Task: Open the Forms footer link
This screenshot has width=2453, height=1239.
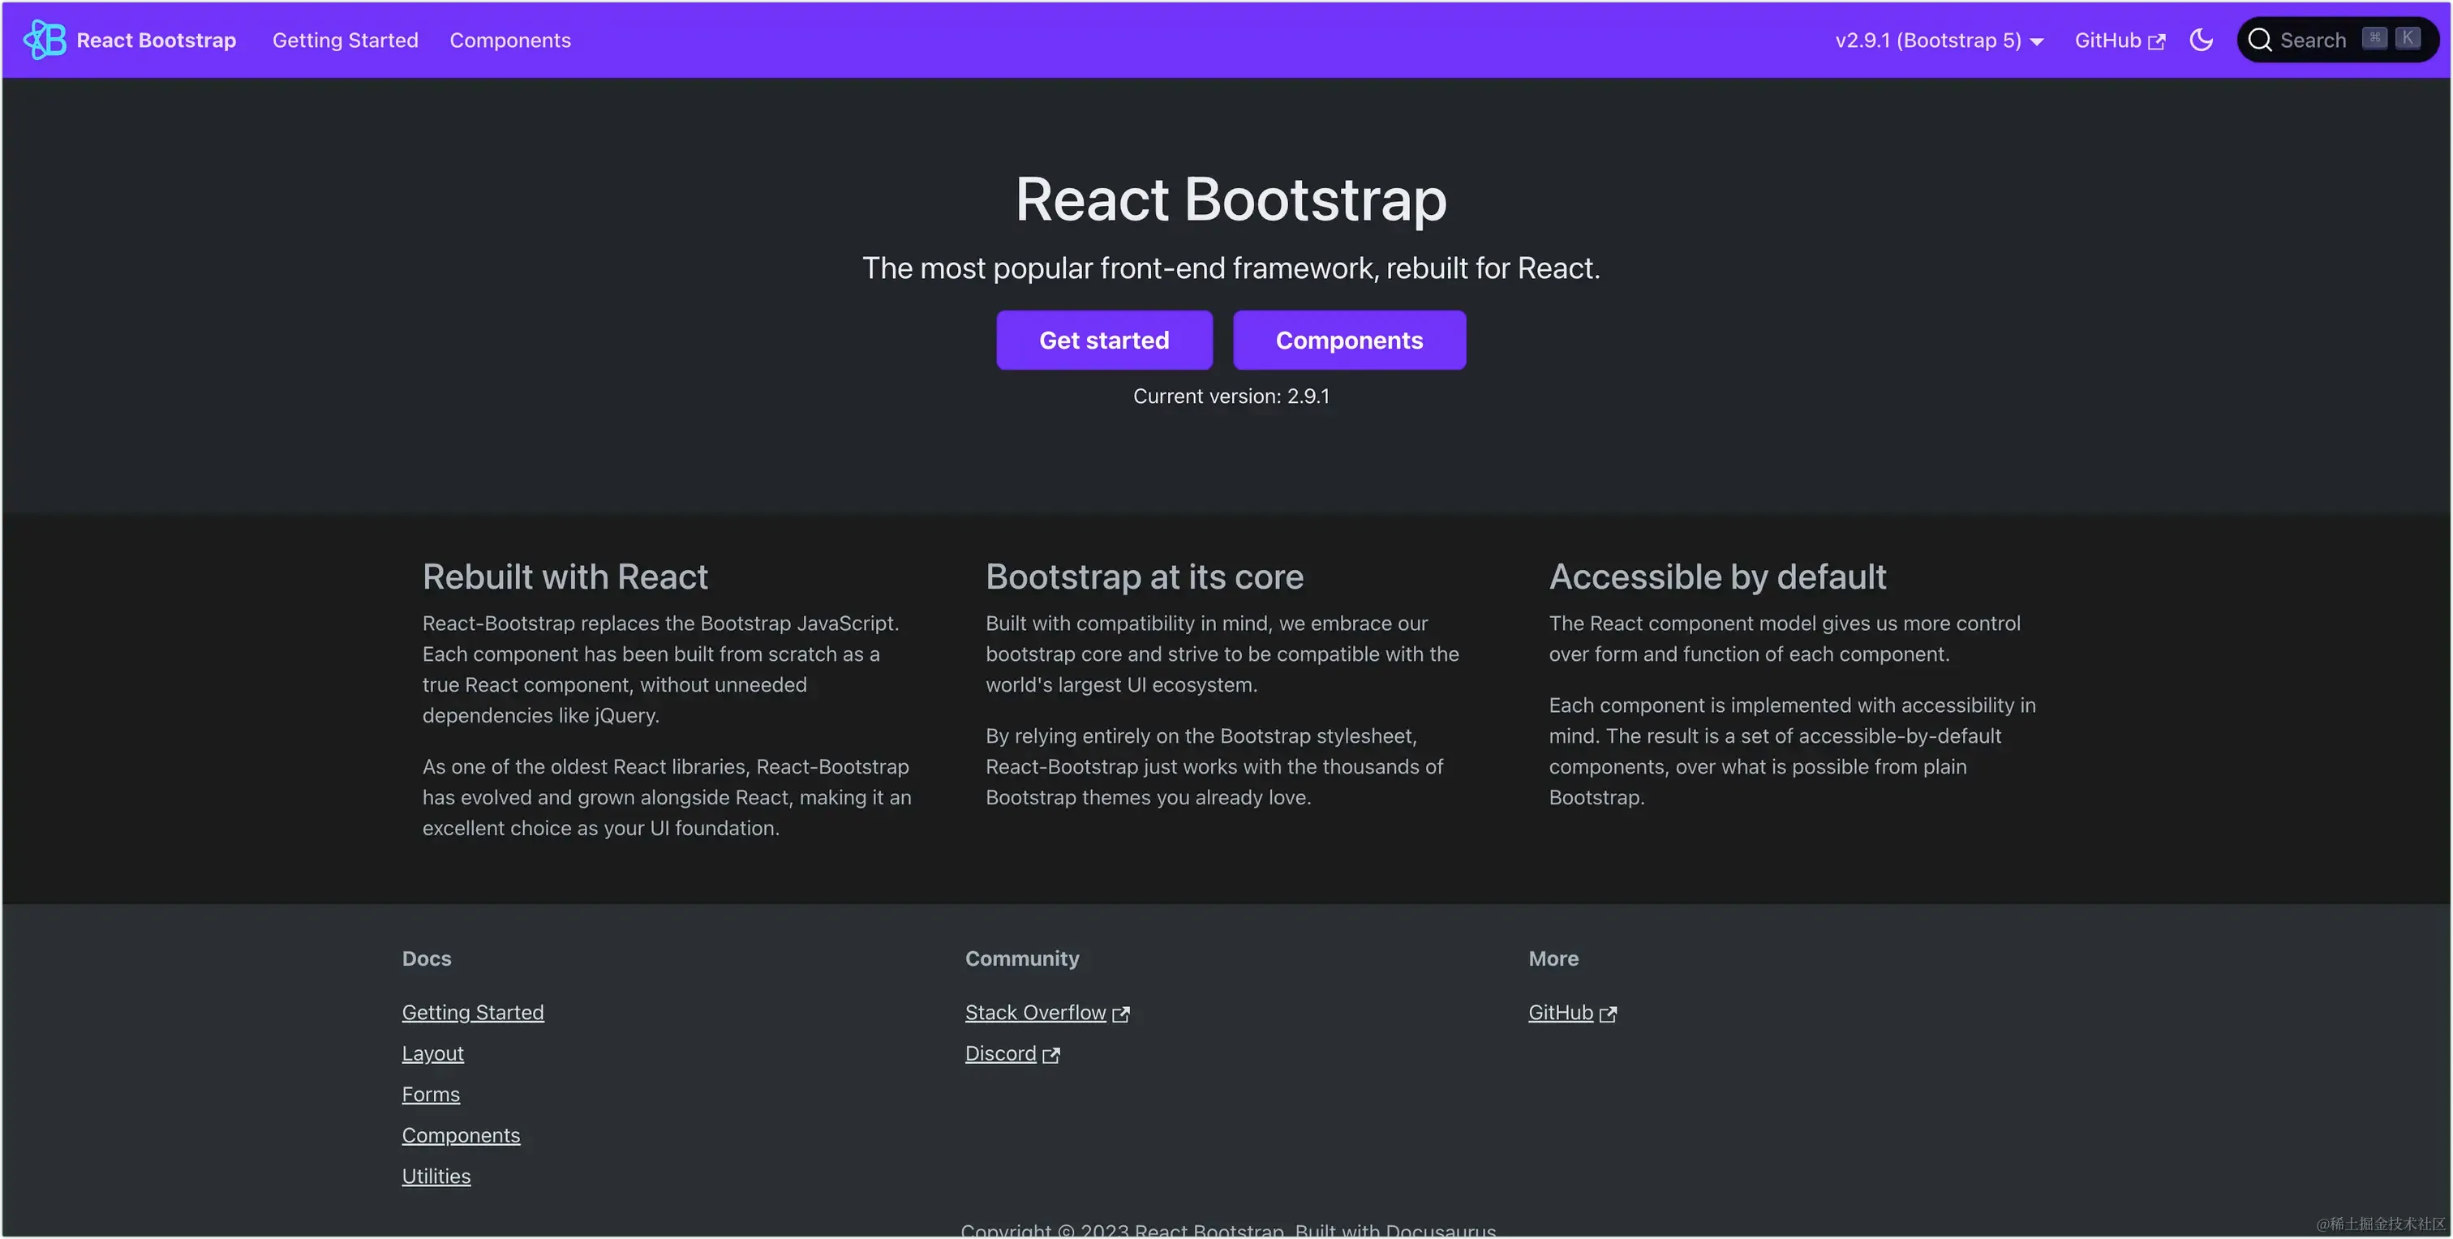Action: tap(431, 1095)
